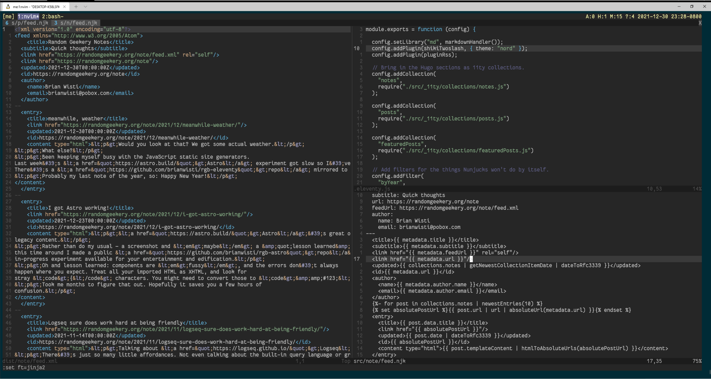The width and height of the screenshot is (711, 379).
Task: Click the for post in collections.notes line
Action: pyautogui.click(x=457, y=304)
